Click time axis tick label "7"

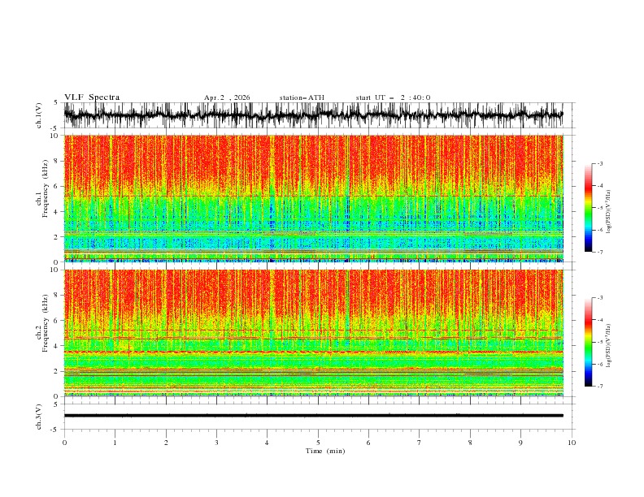[x=420, y=443]
